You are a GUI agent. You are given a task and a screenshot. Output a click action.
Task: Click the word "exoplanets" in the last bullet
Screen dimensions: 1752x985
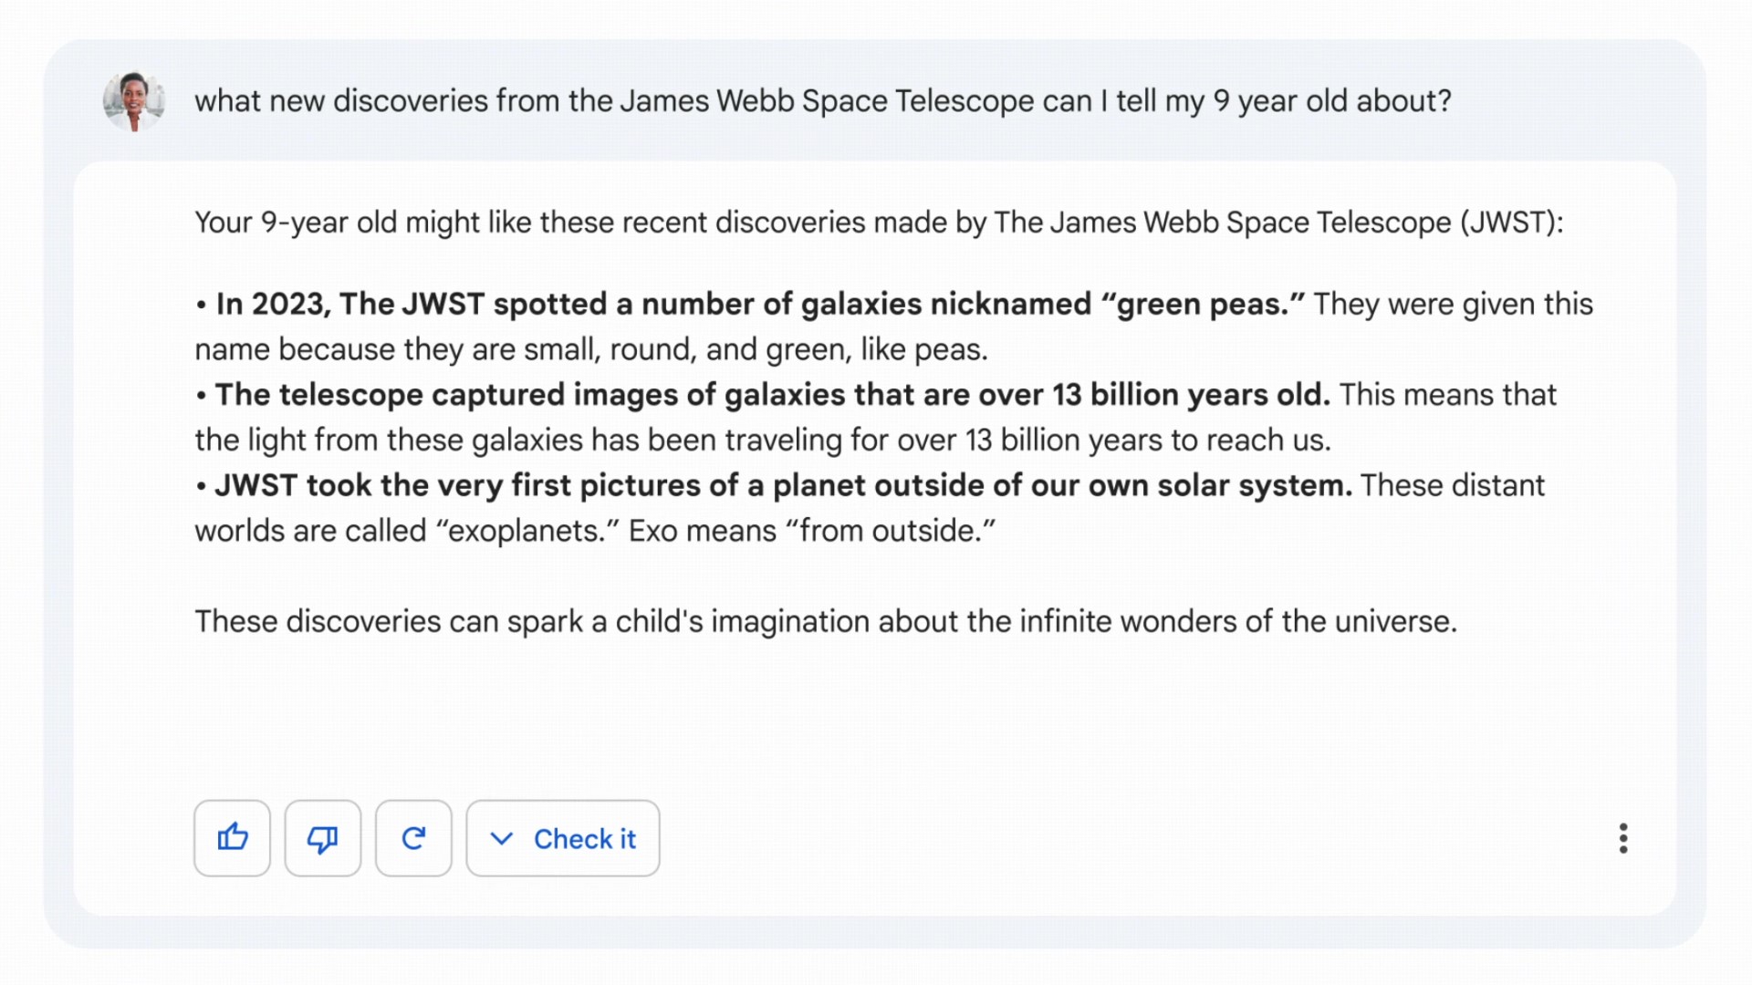(x=527, y=531)
